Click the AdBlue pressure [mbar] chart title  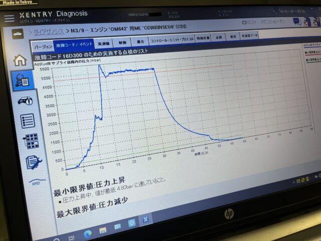pyautogui.click(x=67, y=62)
